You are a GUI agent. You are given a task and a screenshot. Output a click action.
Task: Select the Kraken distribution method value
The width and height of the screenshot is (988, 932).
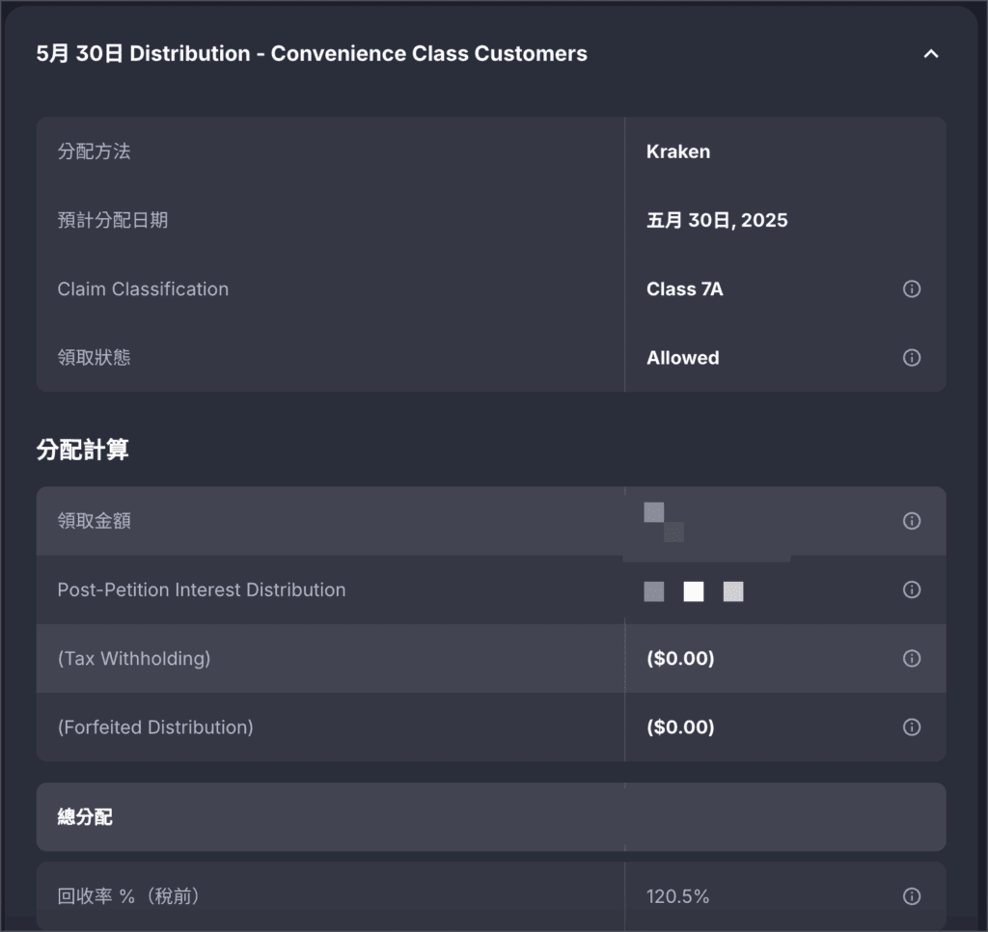(677, 151)
